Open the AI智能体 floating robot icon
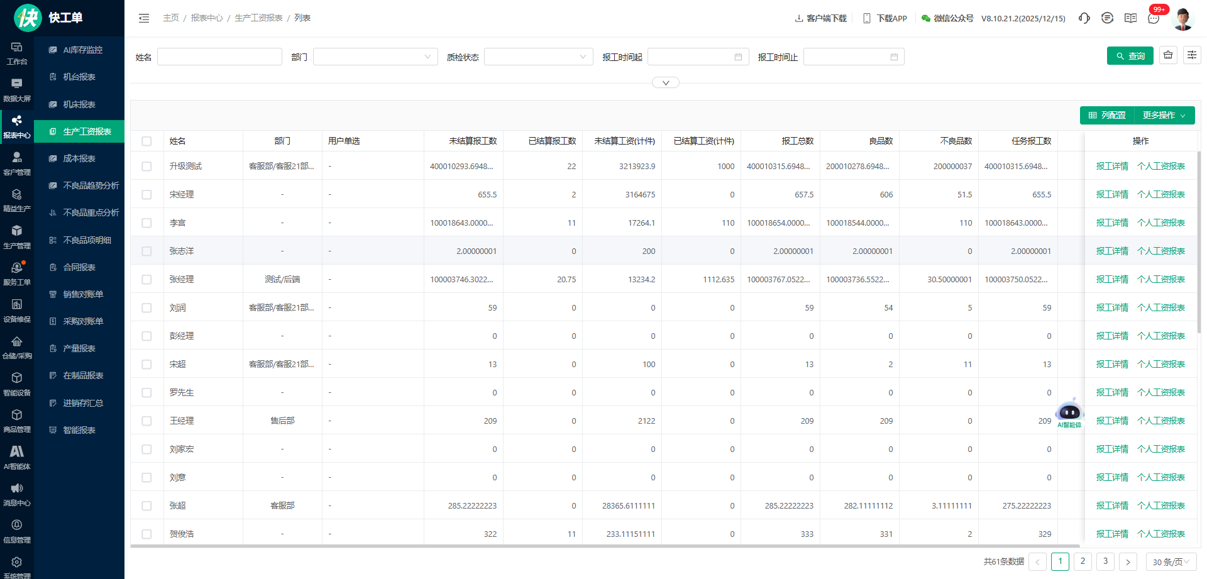 (x=1069, y=414)
